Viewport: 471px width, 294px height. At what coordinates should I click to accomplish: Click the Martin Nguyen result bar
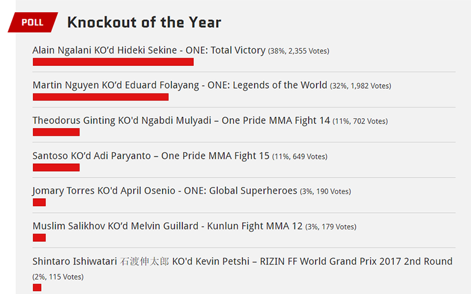coord(101,97)
